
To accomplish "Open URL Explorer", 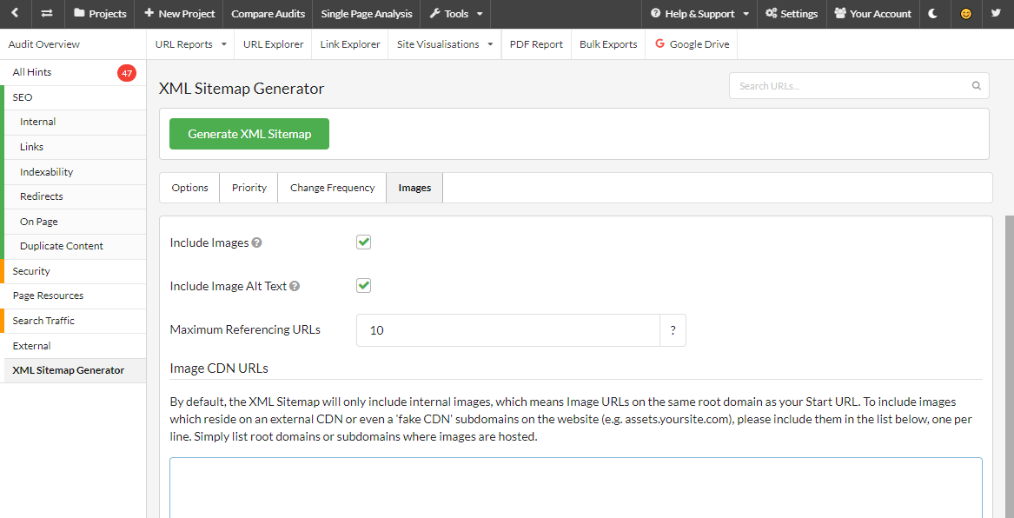I will [274, 44].
